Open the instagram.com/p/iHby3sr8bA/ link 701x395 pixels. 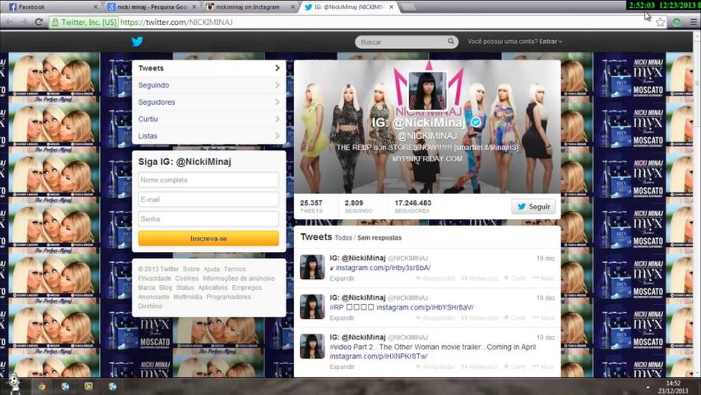tap(383, 268)
